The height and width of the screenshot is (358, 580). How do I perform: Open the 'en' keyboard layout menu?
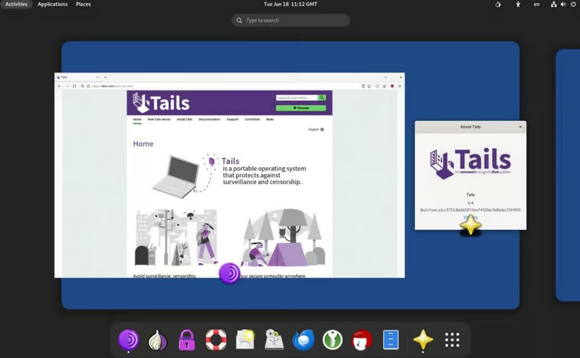point(536,4)
